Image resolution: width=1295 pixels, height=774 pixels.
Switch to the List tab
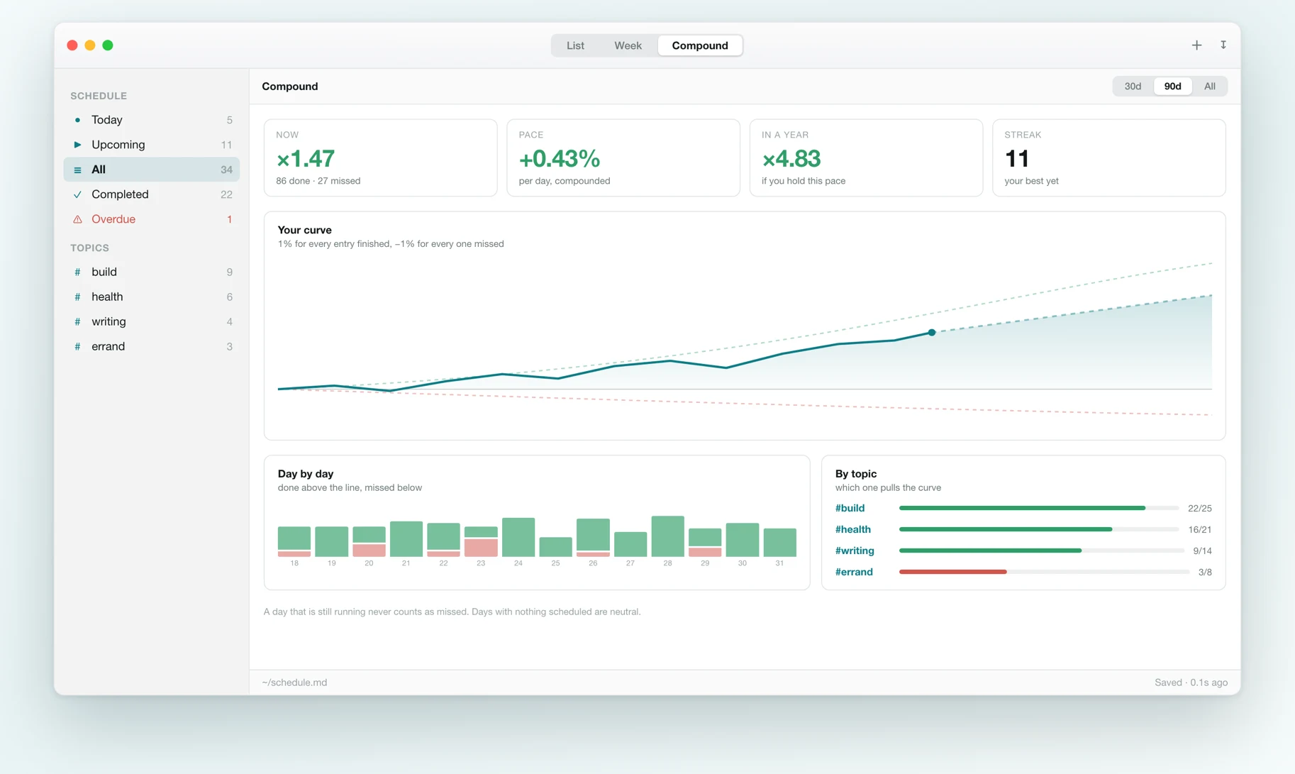point(575,45)
